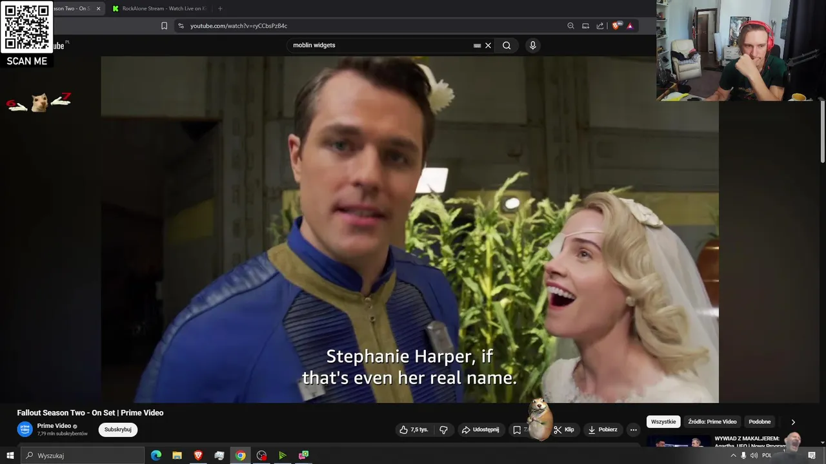Select the Podobne filter chip

pyautogui.click(x=760, y=421)
